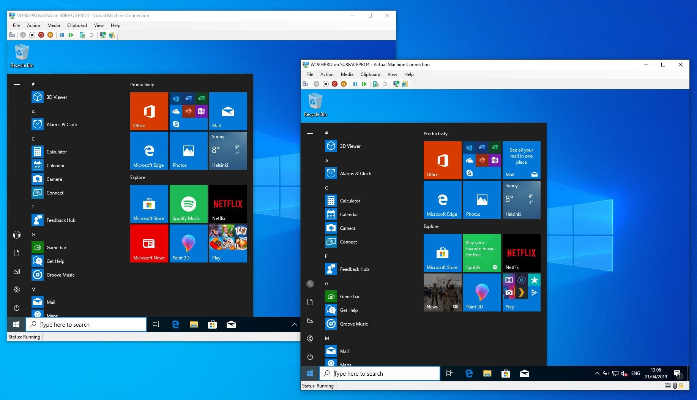Open Action menu in W1903PROwMSA window

click(33, 25)
